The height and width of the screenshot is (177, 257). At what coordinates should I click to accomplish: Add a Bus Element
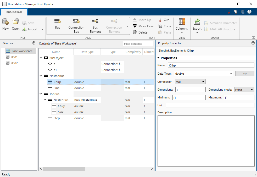[95, 26]
